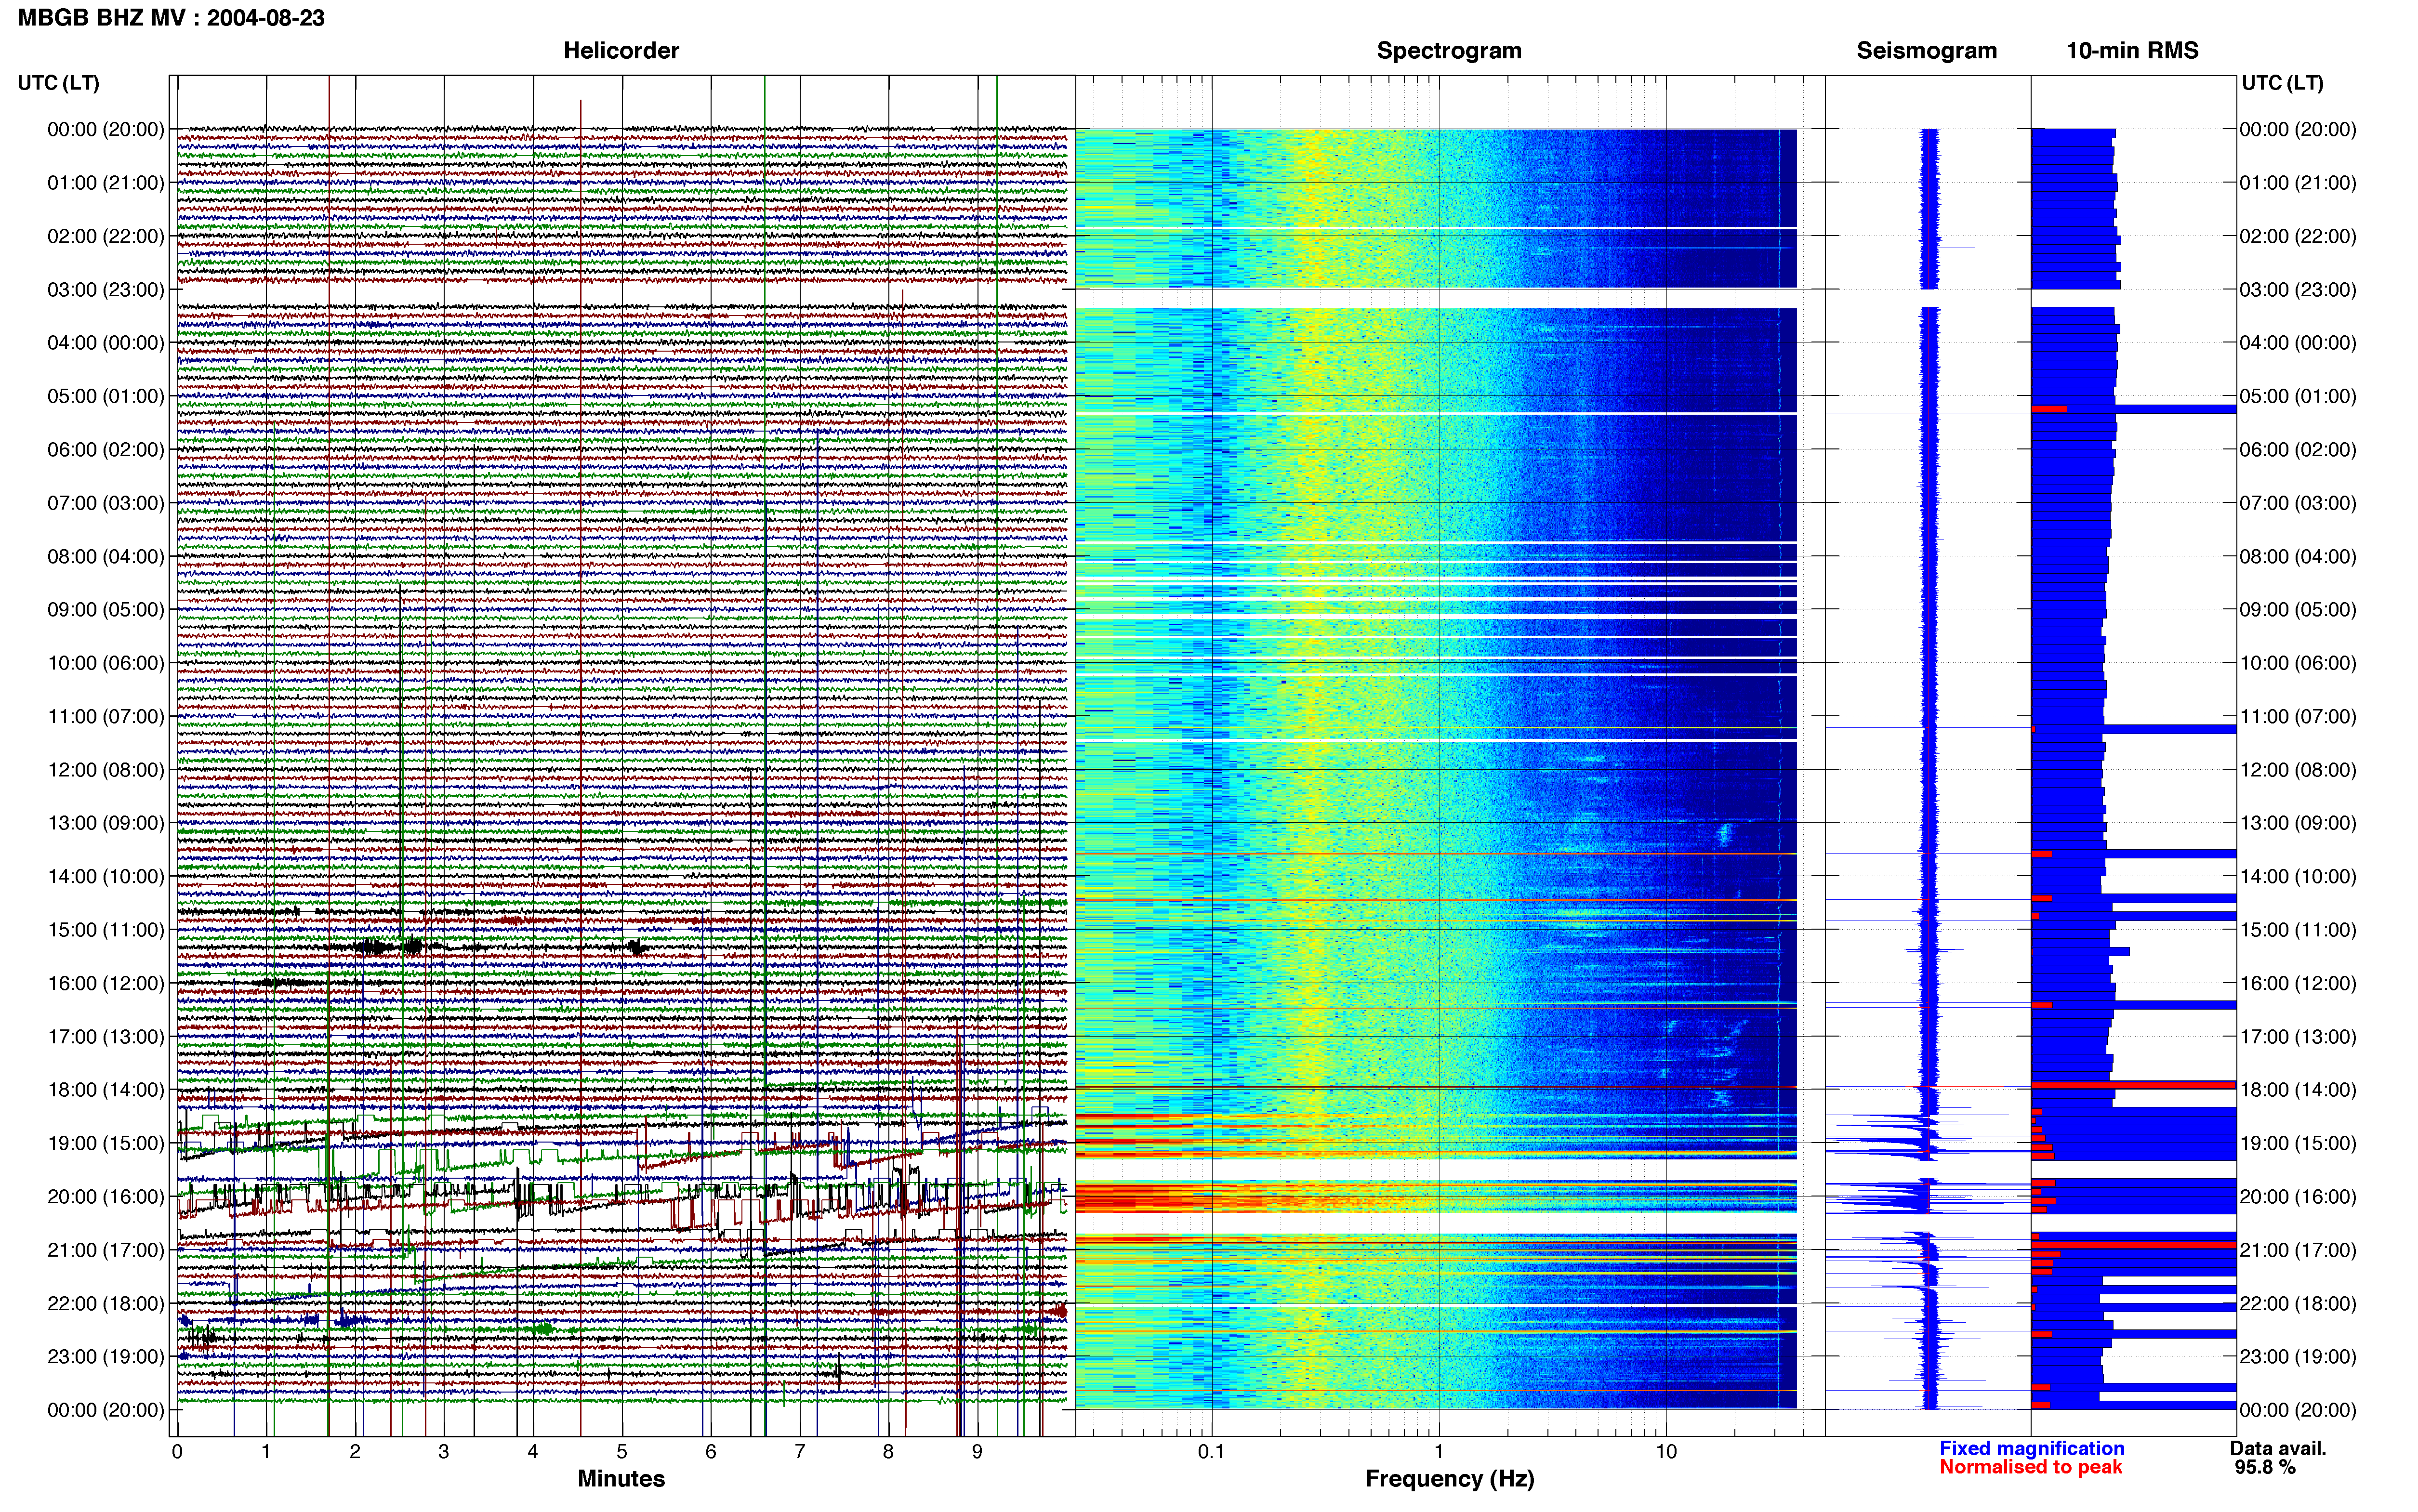2418x1512 pixels.
Task: Click the 'Fixed magnification' legend entry
Action: (x=2032, y=1449)
